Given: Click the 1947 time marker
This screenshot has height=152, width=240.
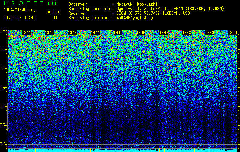Looking at the screenshot, I should coord(164,33).
